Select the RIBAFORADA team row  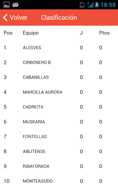pos(59,166)
